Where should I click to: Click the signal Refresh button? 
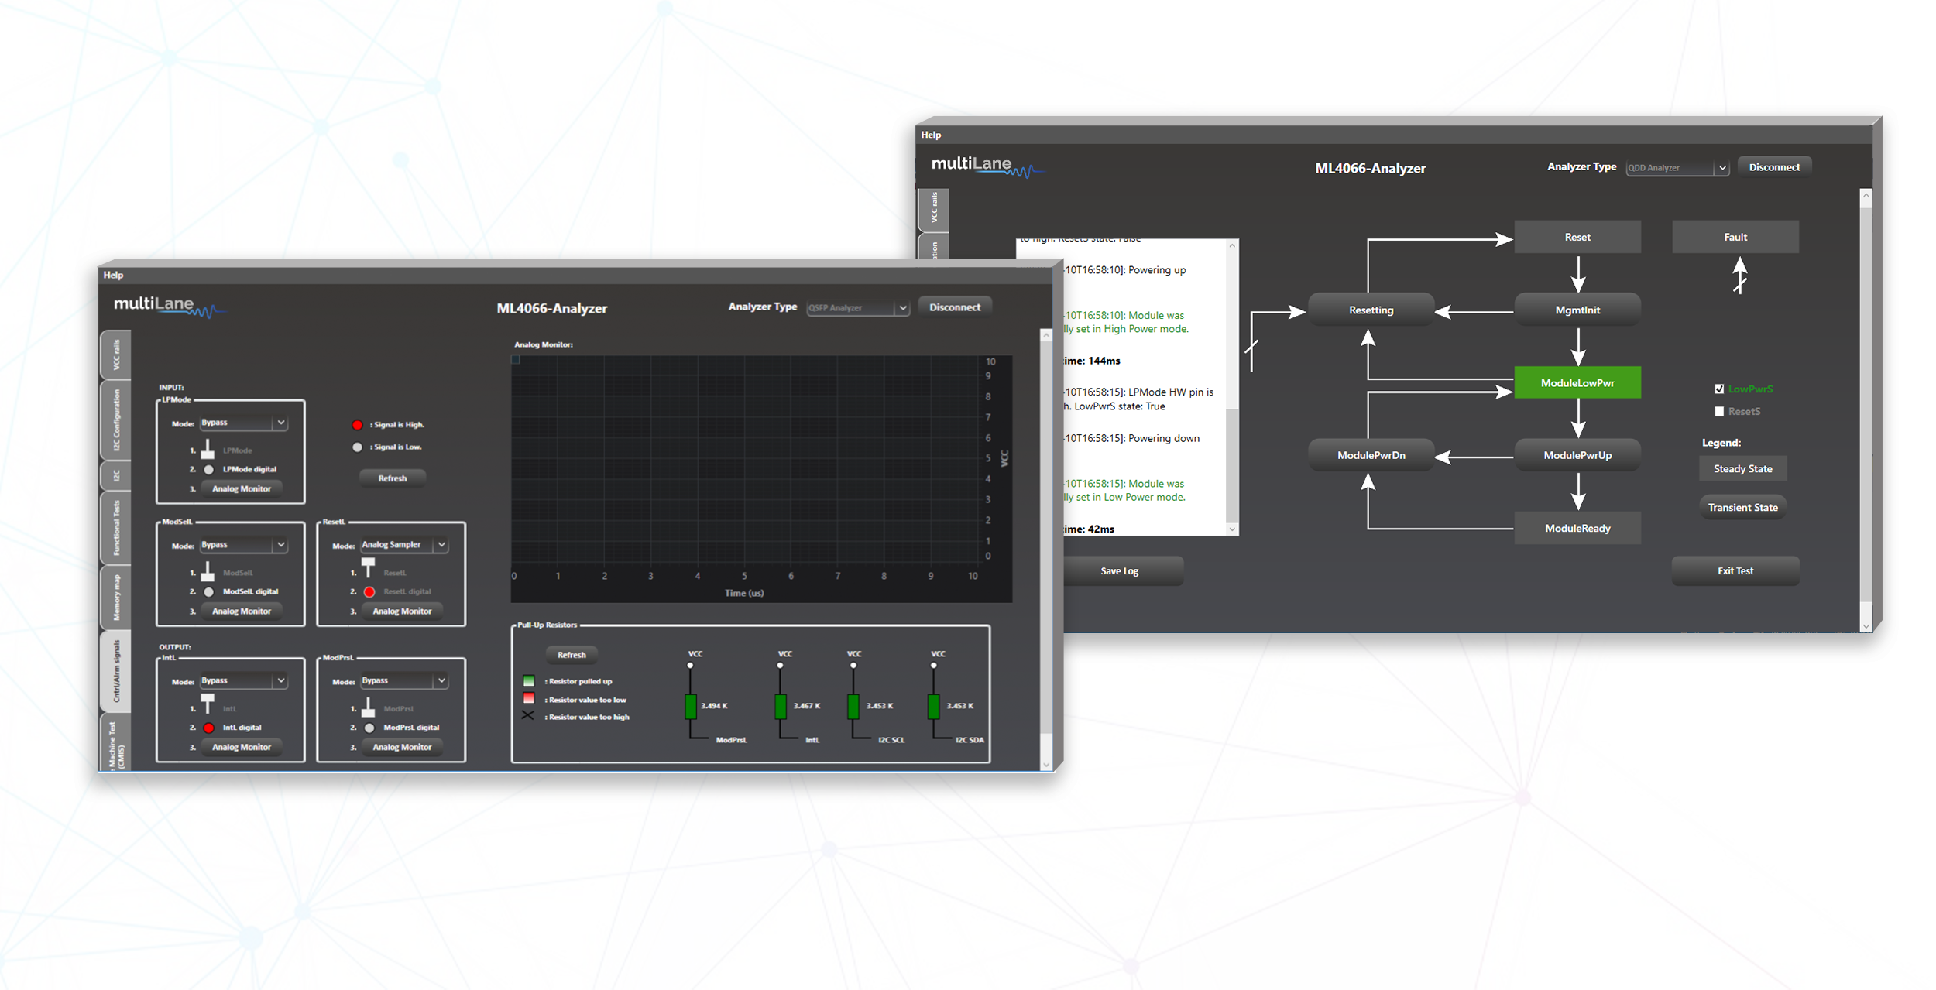(x=393, y=478)
